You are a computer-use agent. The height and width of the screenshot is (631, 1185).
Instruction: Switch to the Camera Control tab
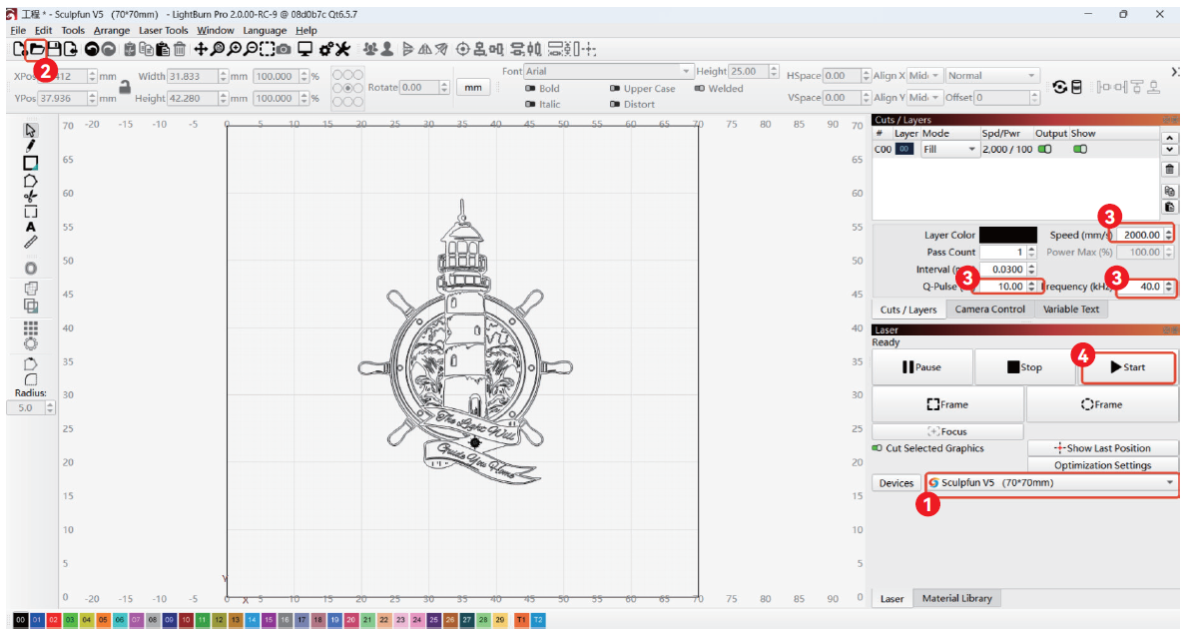click(x=989, y=310)
